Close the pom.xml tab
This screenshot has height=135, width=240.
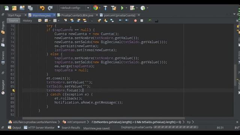click(139, 15)
